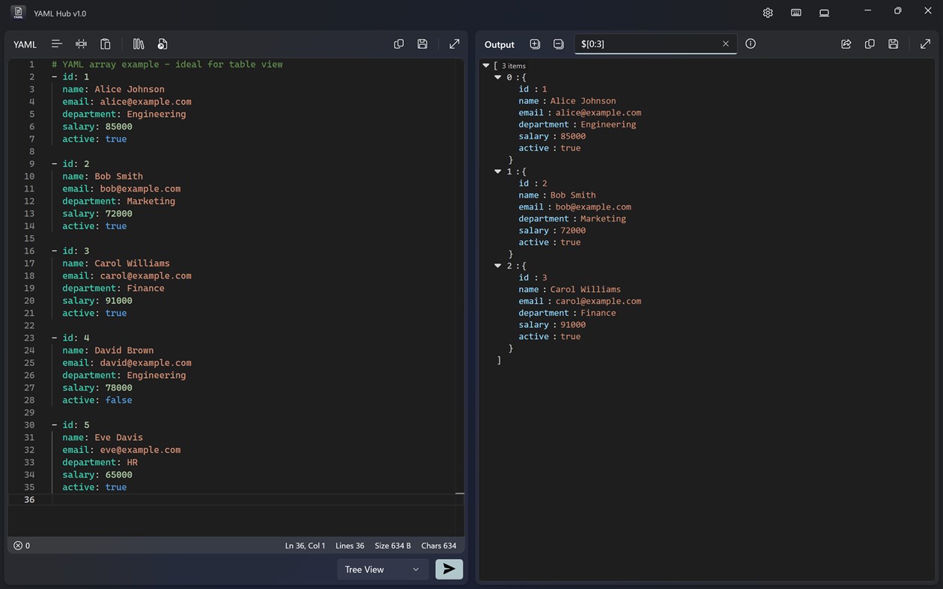
Task: Open the query info icon beside filter field
Action: click(751, 44)
